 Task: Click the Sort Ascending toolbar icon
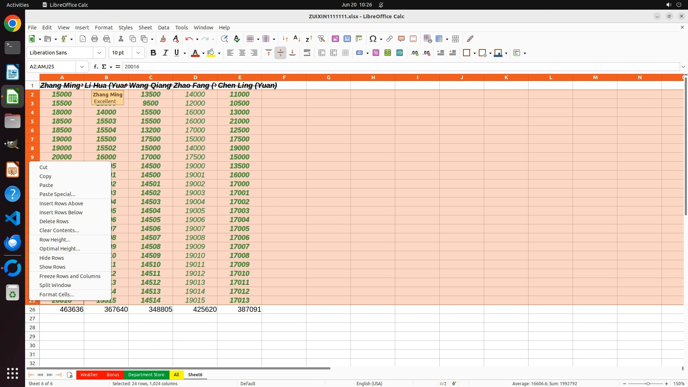297,39
